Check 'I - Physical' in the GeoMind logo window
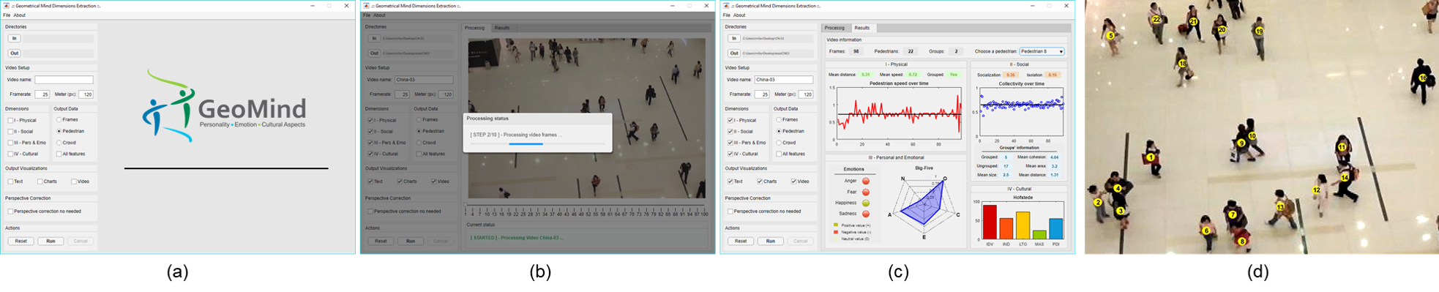 pos(10,120)
